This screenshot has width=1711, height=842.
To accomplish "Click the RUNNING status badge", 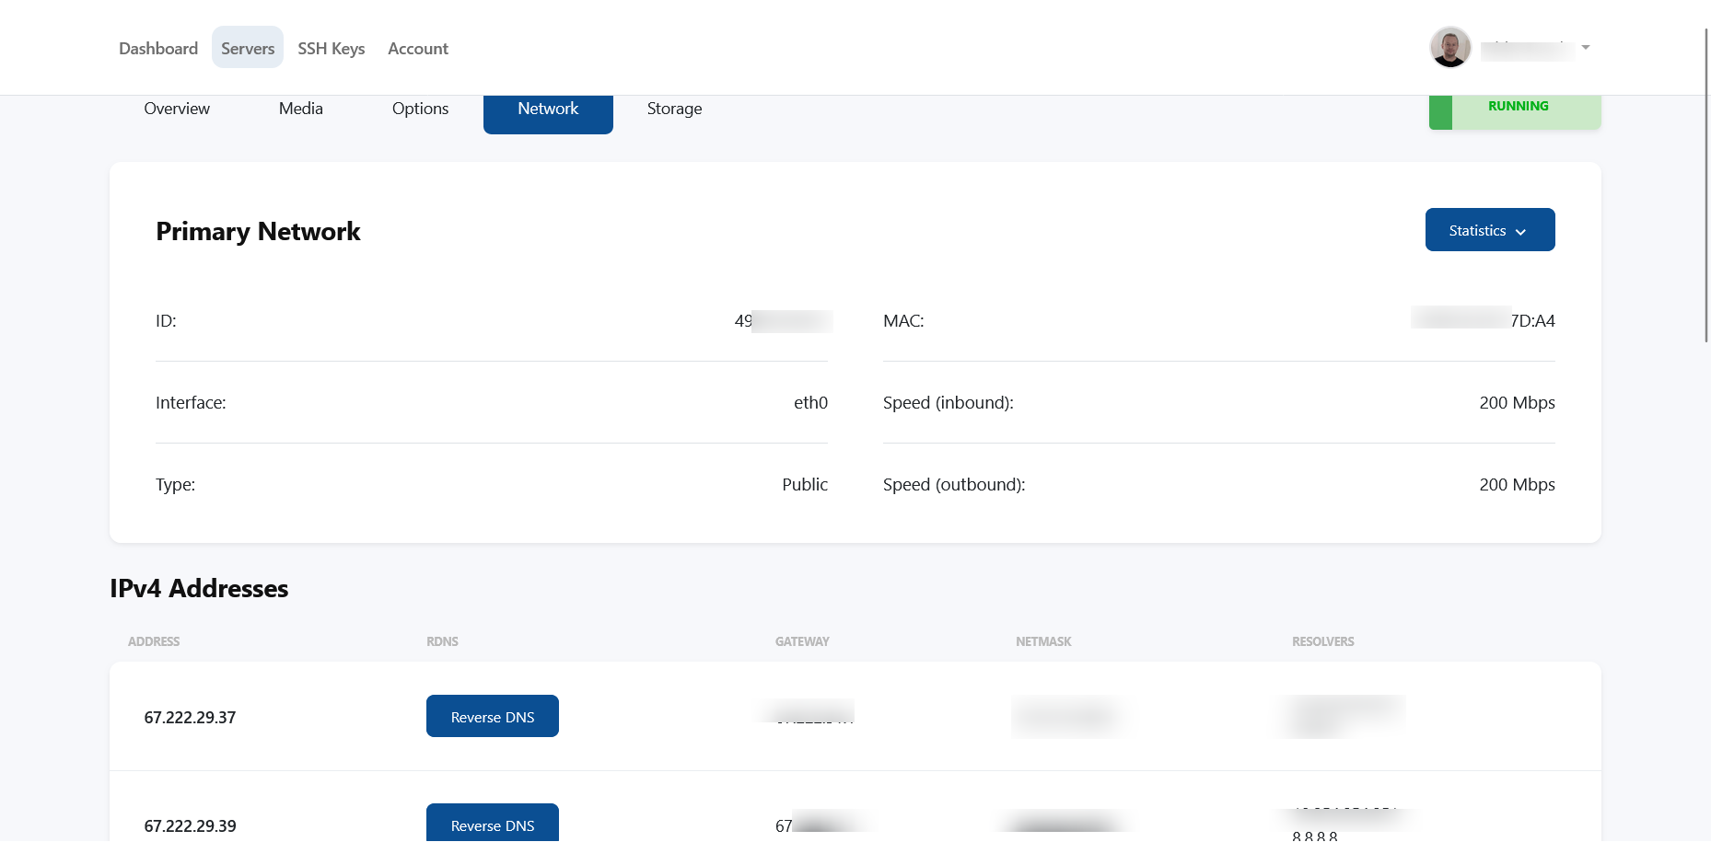I will (x=1515, y=111).
